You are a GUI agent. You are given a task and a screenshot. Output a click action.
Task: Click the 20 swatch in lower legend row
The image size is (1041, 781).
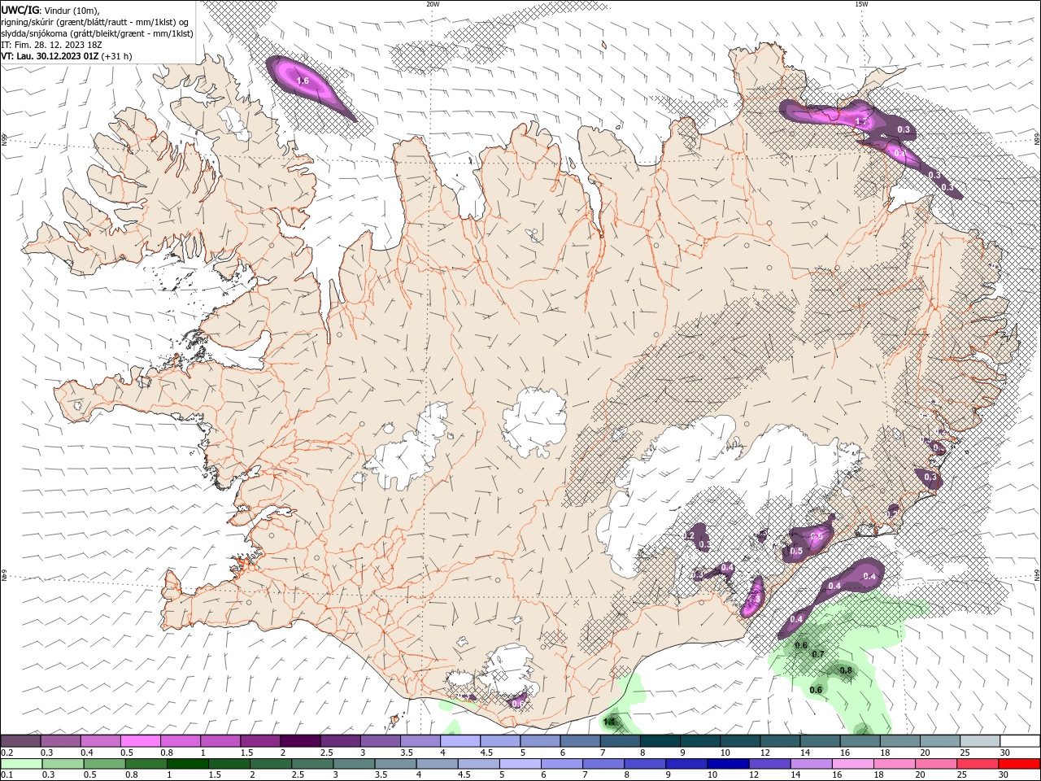[937, 764]
